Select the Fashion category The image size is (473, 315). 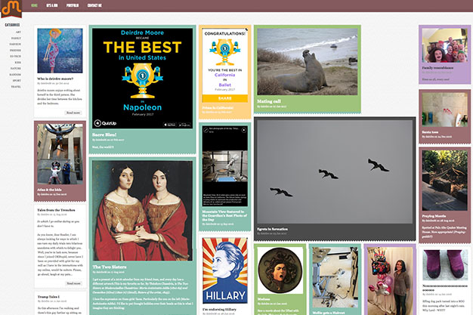[x=15, y=45]
